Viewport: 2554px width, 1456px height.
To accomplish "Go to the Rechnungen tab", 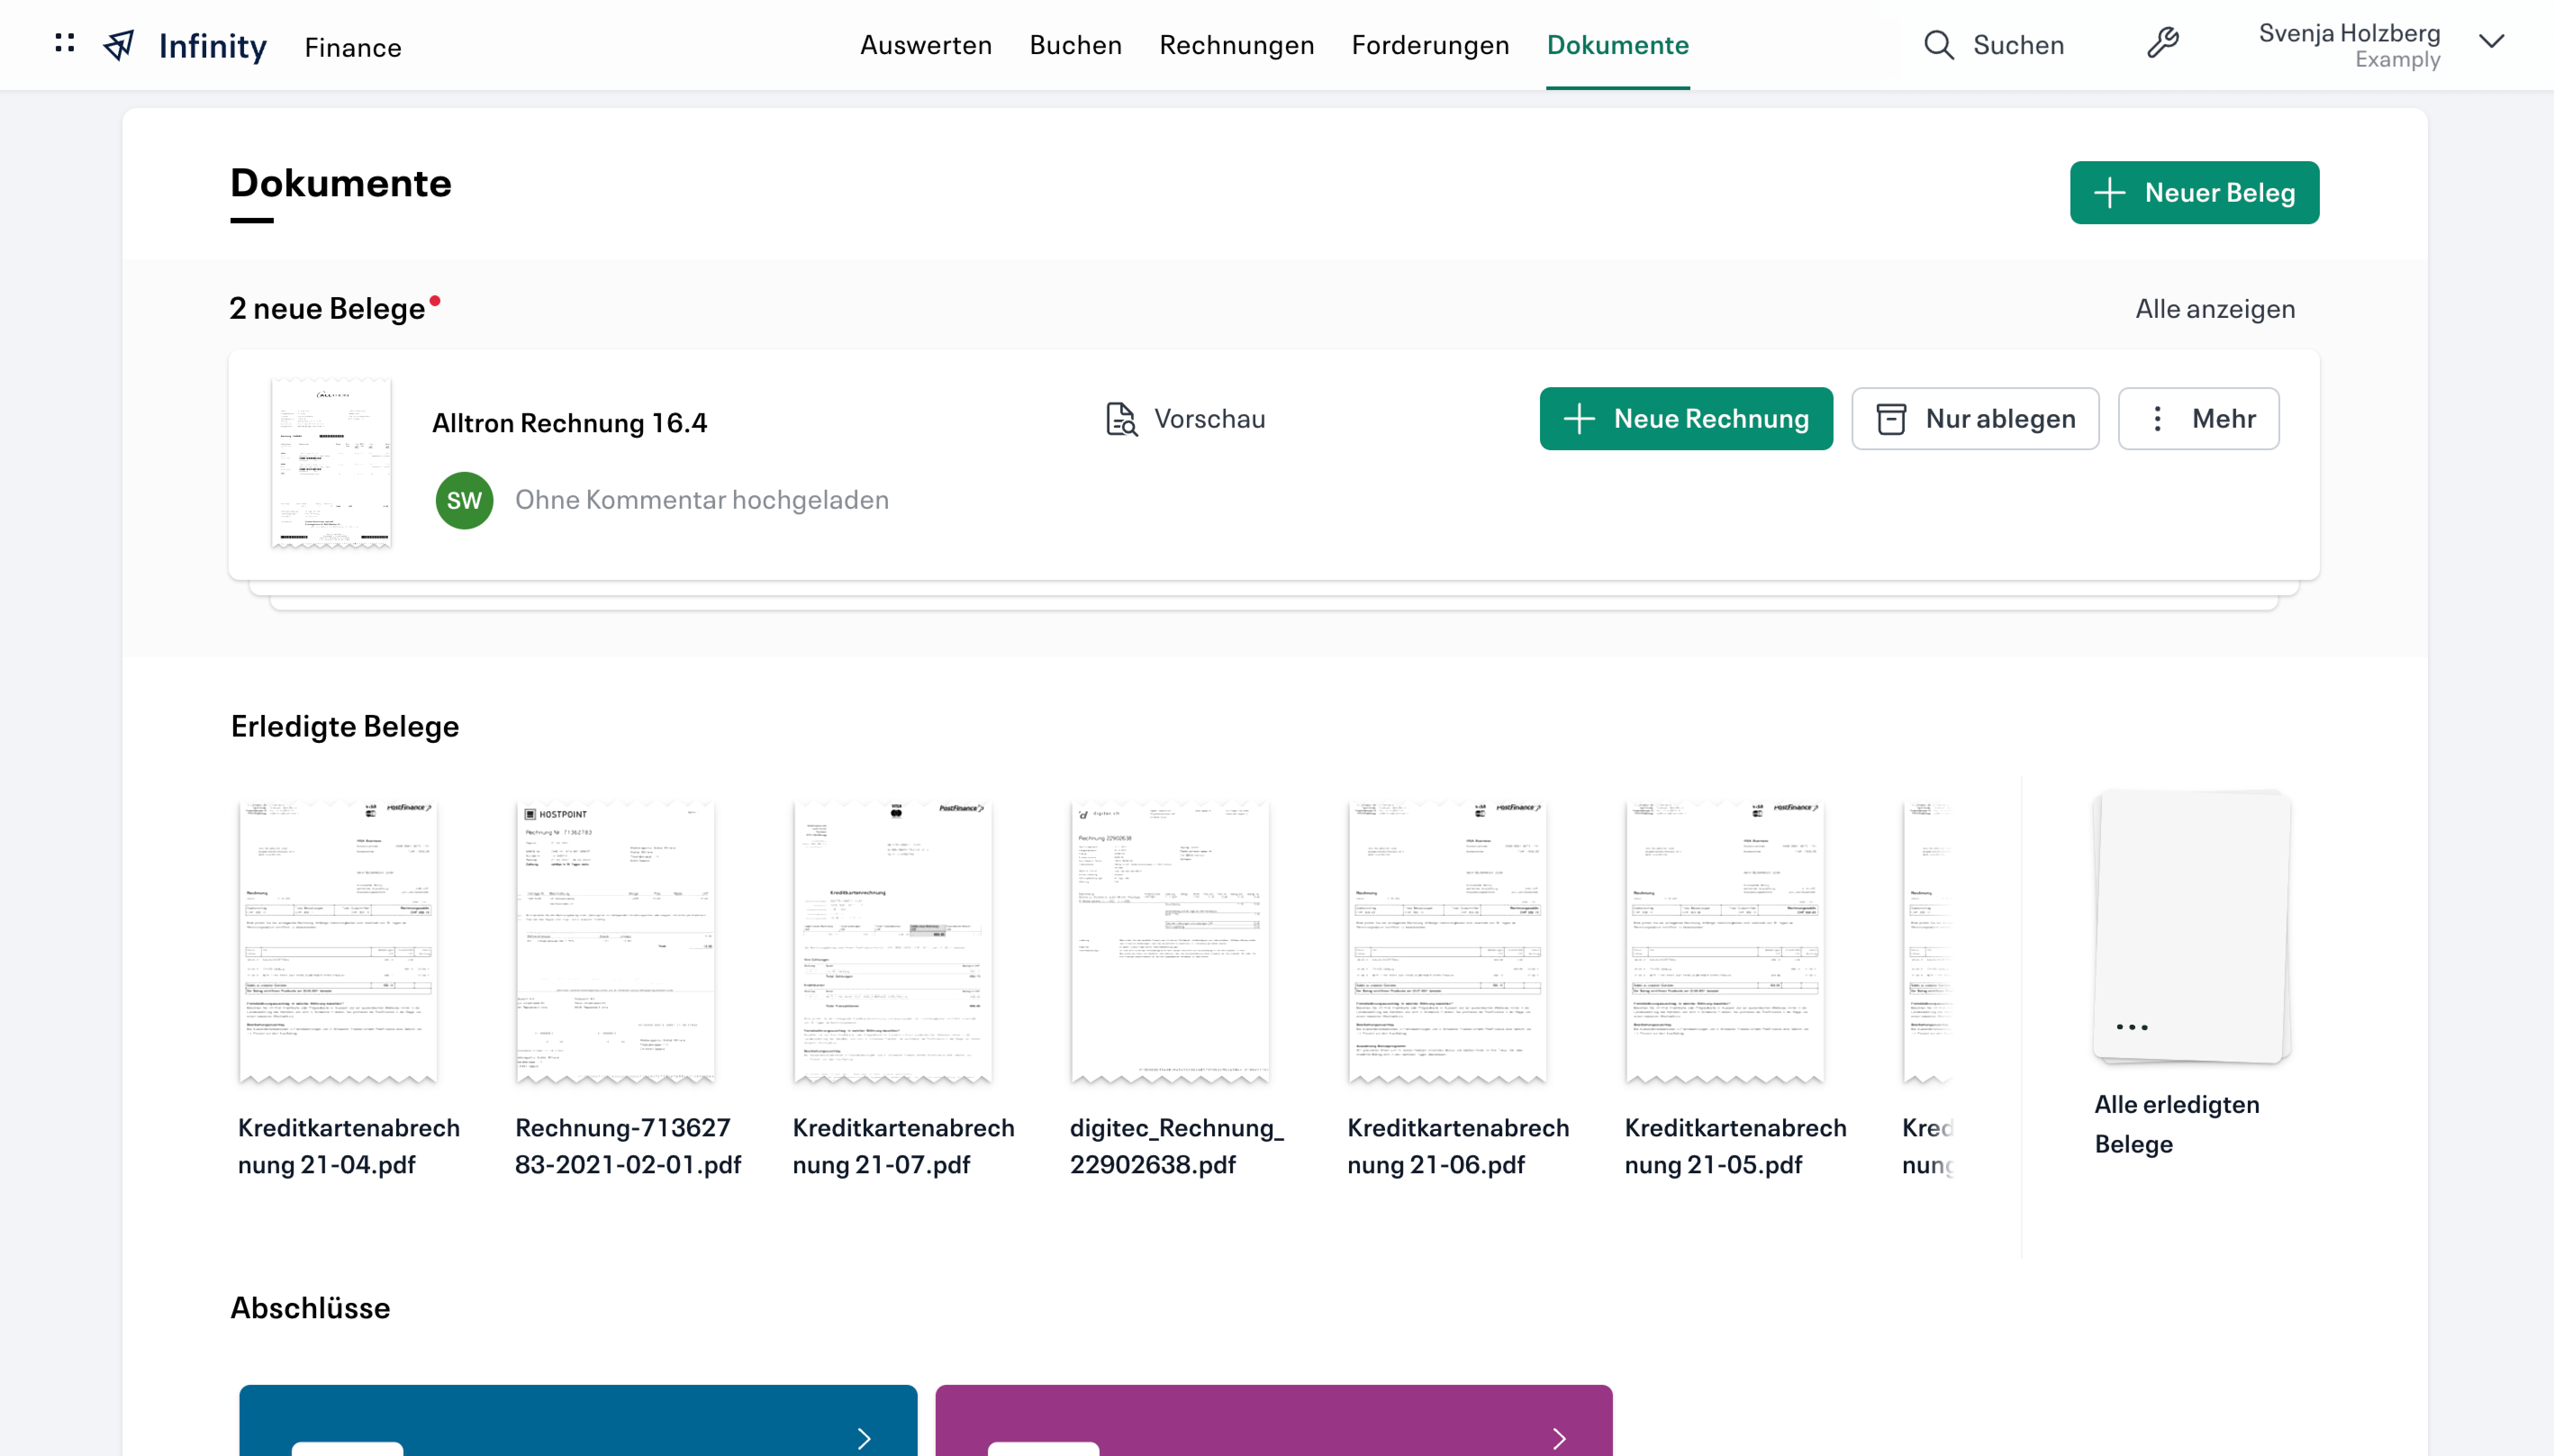I will pyautogui.click(x=1237, y=45).
